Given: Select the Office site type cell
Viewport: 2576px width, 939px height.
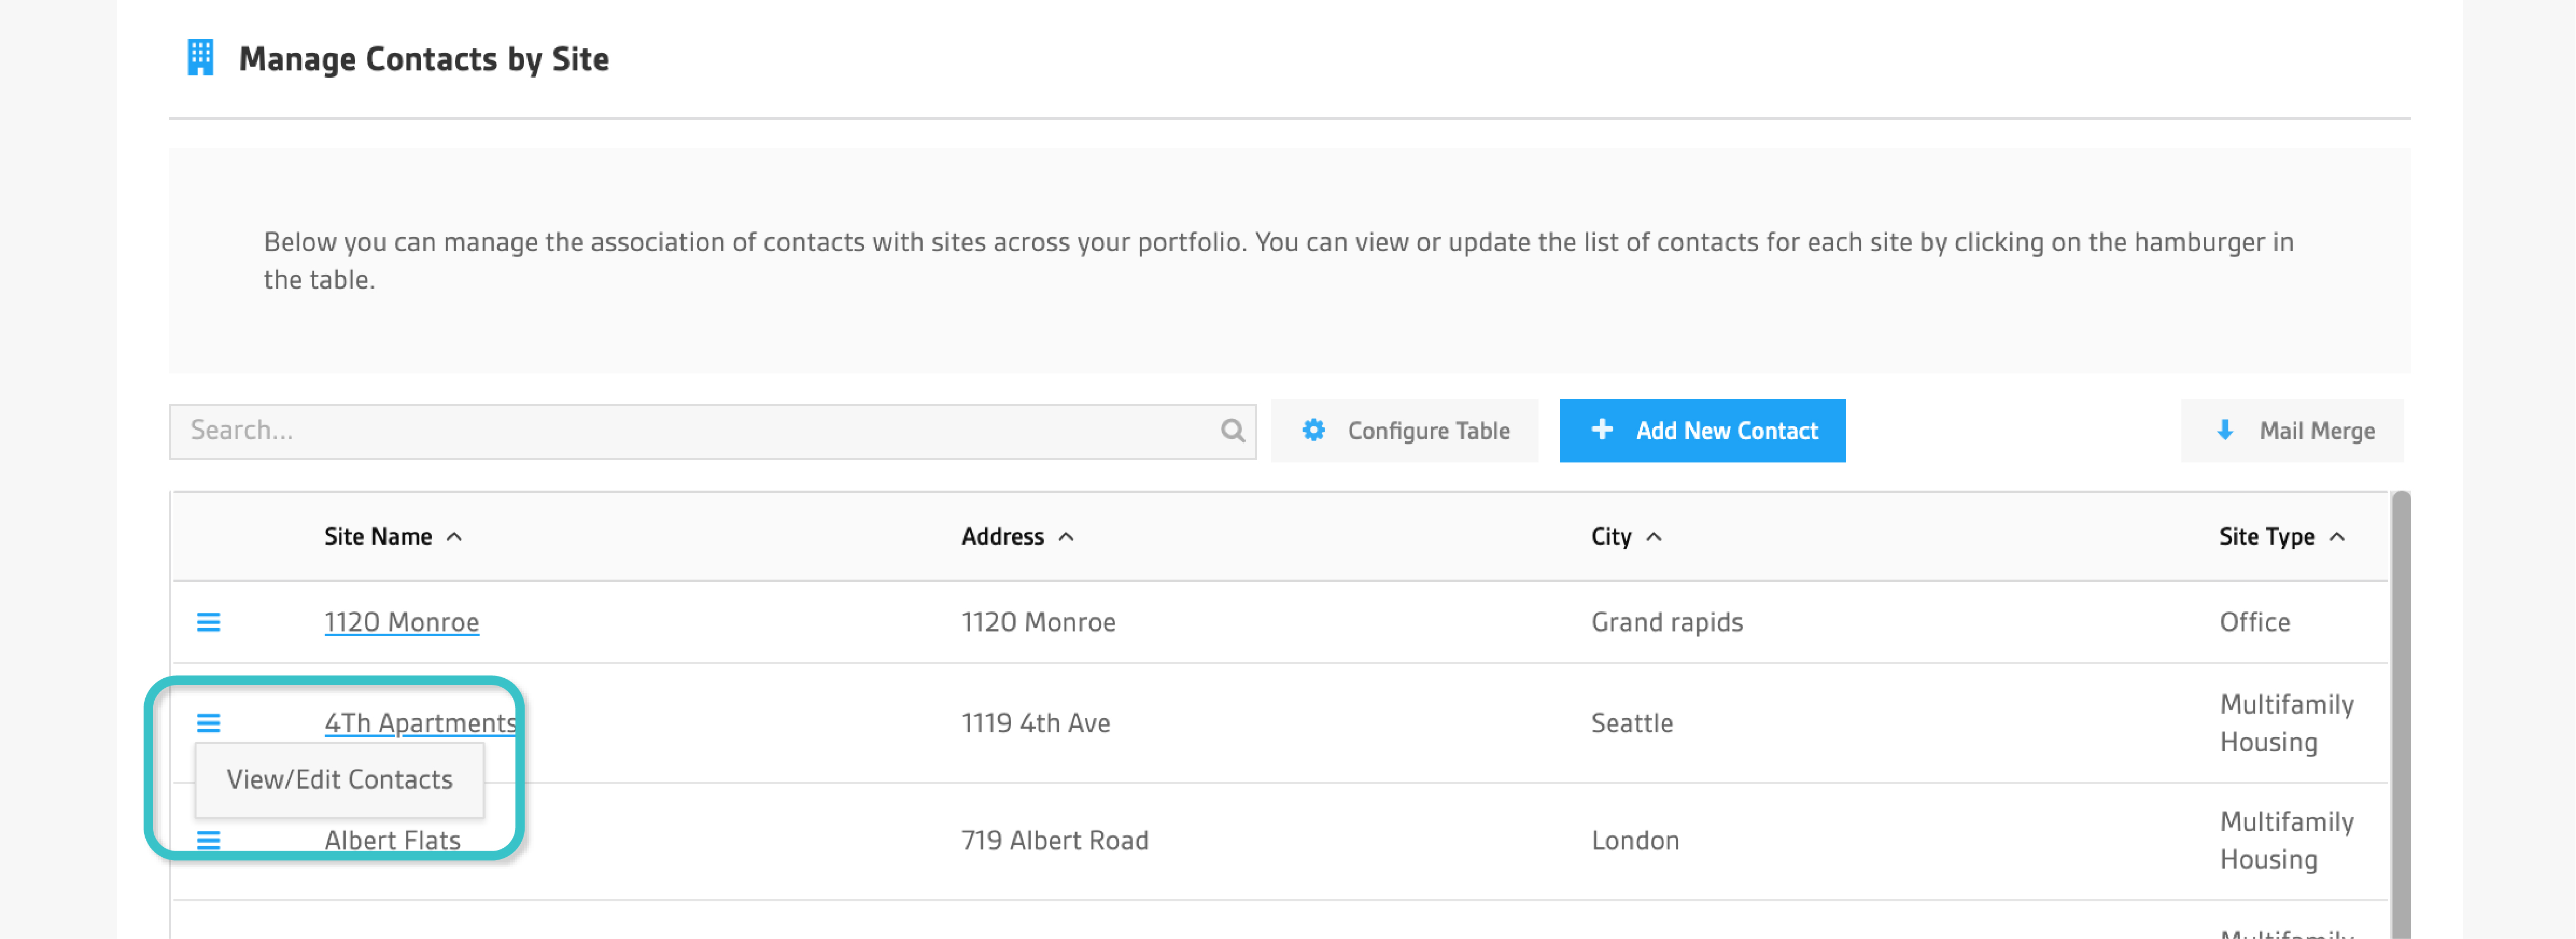Looking at the screenshot, I should coord(2254,622).
